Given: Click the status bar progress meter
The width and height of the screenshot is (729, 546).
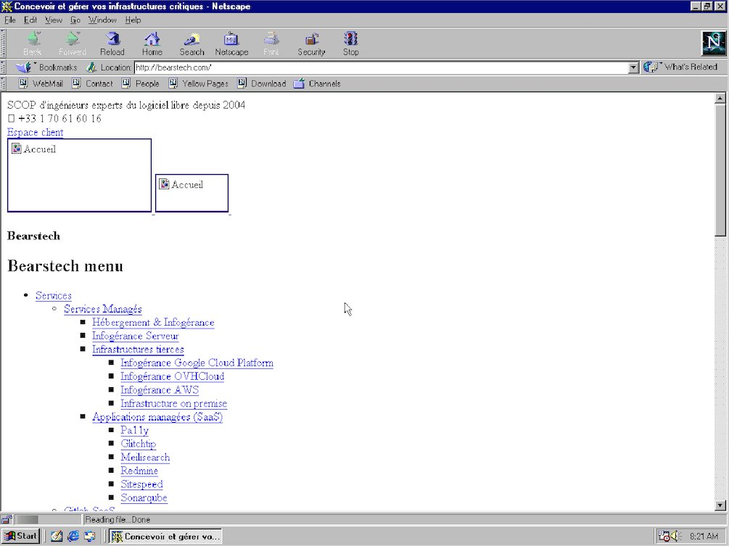Looking at the screenshot, I should point(48,519).
